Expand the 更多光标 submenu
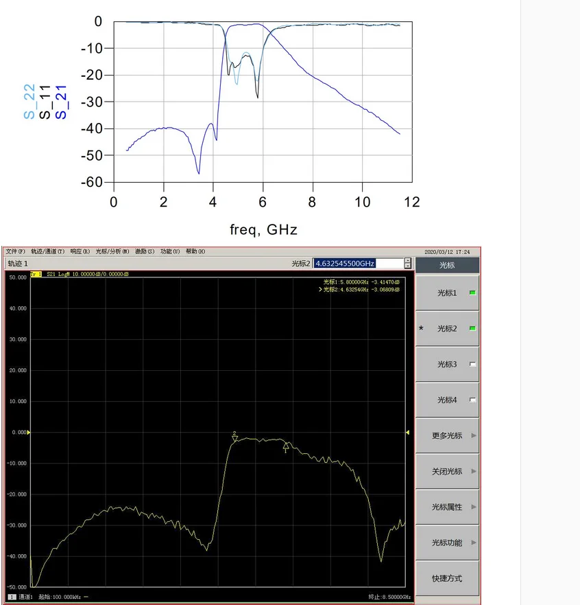This screenshot has height=605, width=580. click(447, 435)
